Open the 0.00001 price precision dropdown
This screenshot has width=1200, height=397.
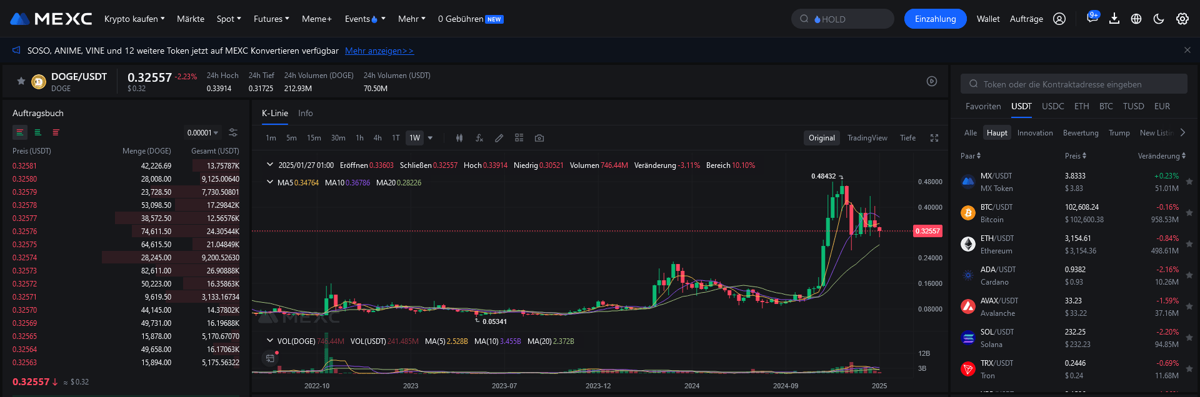[x=202, y=132]
